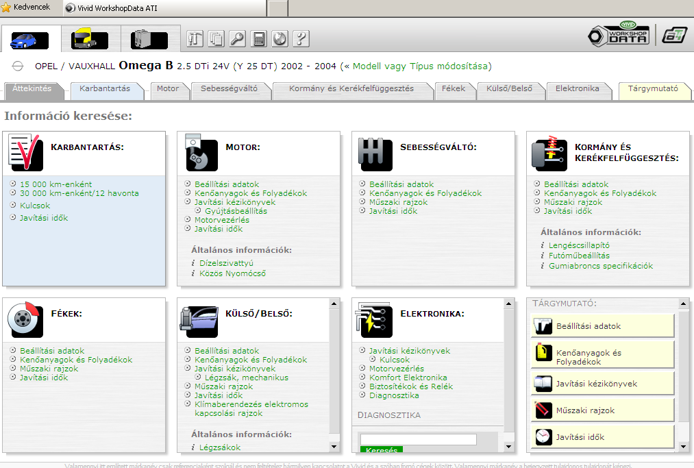The width and height of the screenshot is (694, 468).
Task: Click the globe icon in toolbar
Action: pyautogui.click(x=280, y=38)
